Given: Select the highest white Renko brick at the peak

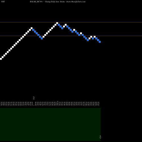Looking at the screenshot, I should pyautogui.click(x=57, y=23).
